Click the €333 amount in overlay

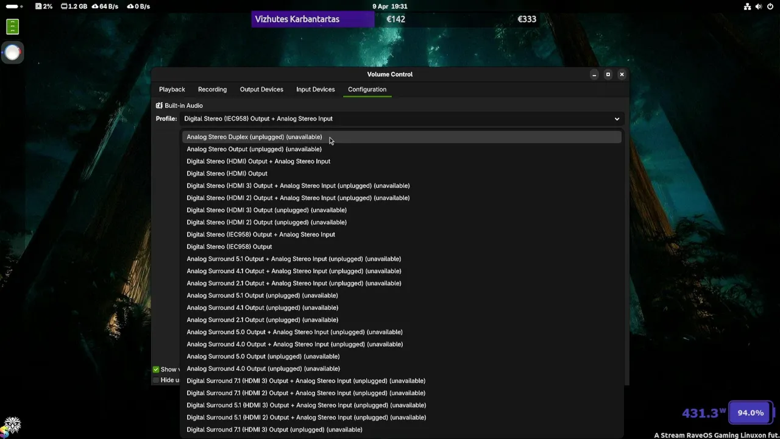[526, 20]
